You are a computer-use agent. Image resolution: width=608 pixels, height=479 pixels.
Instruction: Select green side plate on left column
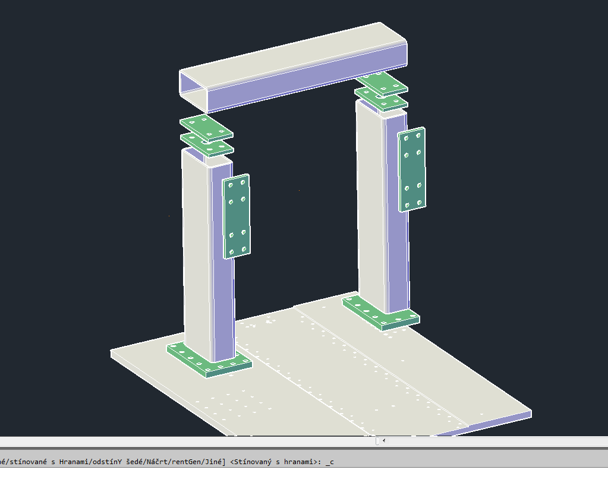coord(237,216)
